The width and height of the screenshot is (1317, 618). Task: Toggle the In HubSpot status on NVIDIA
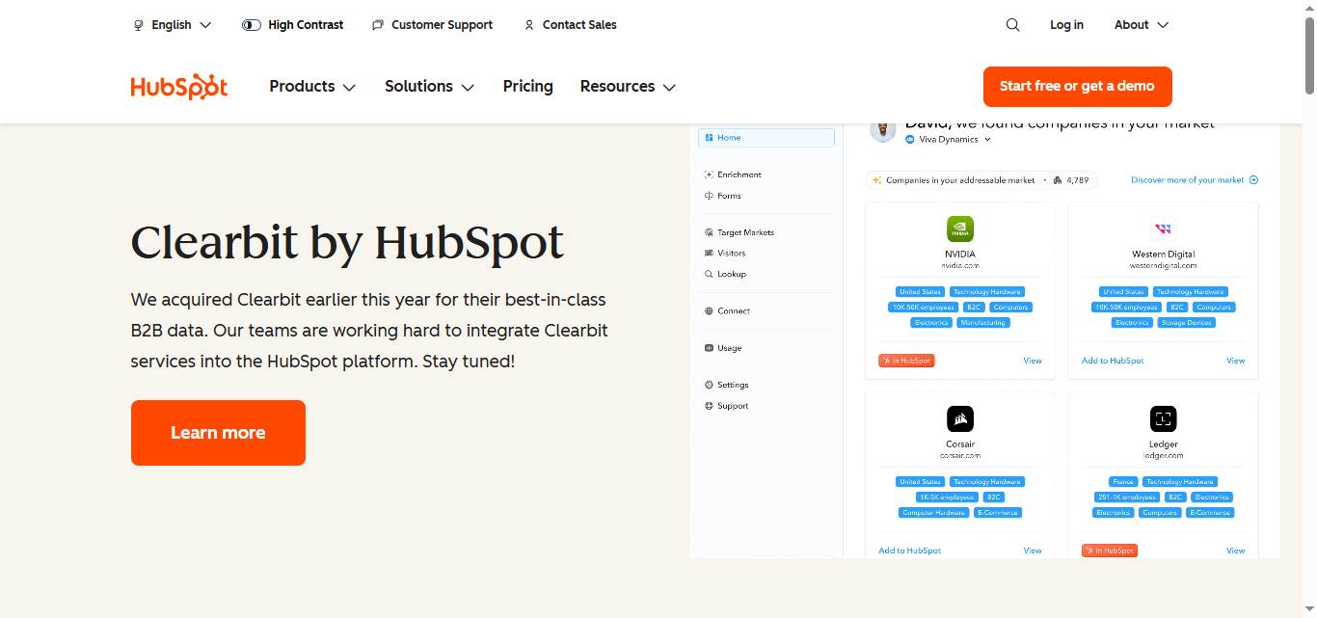tap(906, 361)
